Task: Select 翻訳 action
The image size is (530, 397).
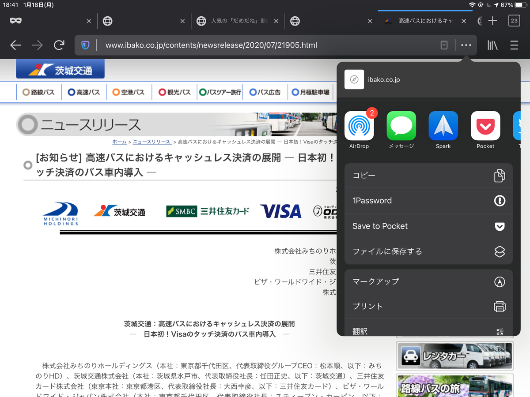Action: [428, 329]
